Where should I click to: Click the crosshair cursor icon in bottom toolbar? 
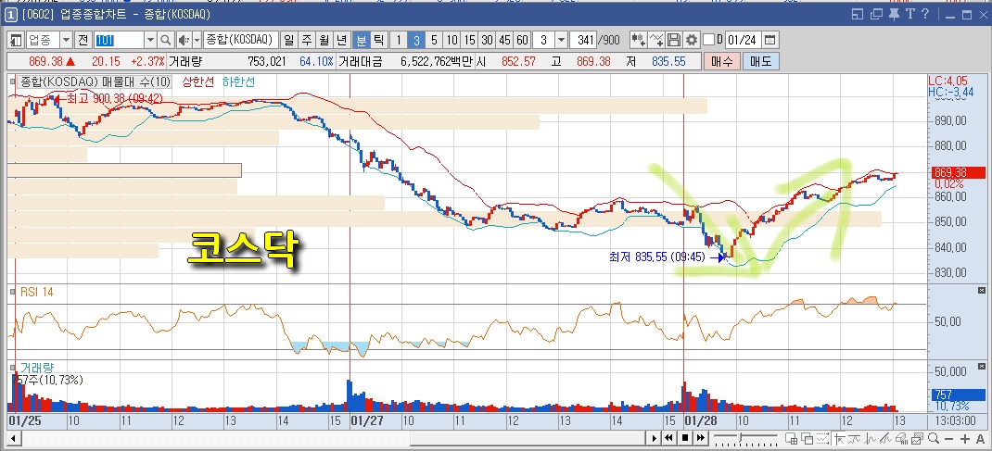[839, 438]
